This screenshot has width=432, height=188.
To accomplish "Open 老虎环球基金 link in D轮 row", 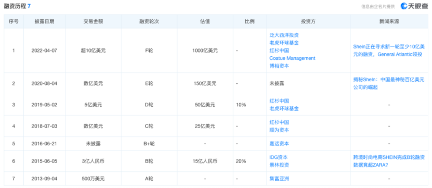I will [x=284, y=109].
